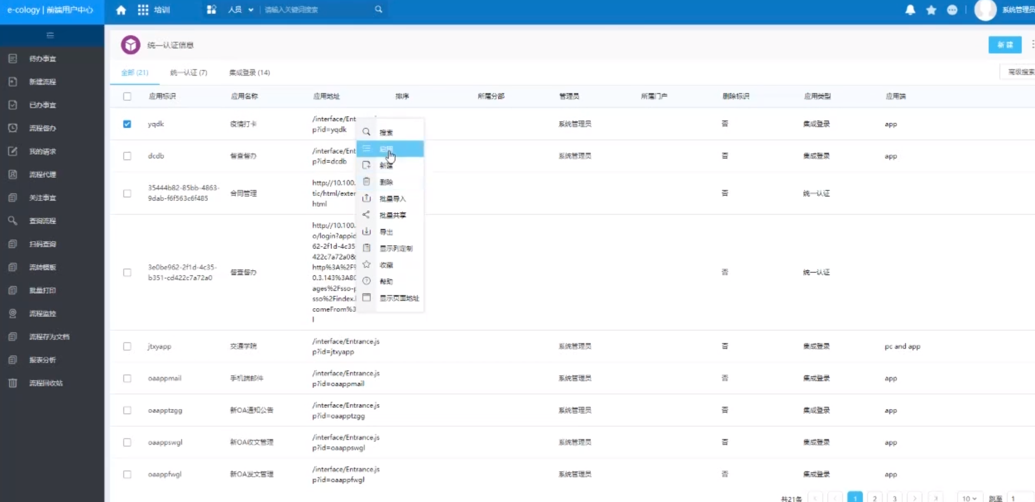Image resolution: width=1035 pixels, height=502 pixels.
Task: Click the 培训 top menu label
Action: click(x=162, y=10)
